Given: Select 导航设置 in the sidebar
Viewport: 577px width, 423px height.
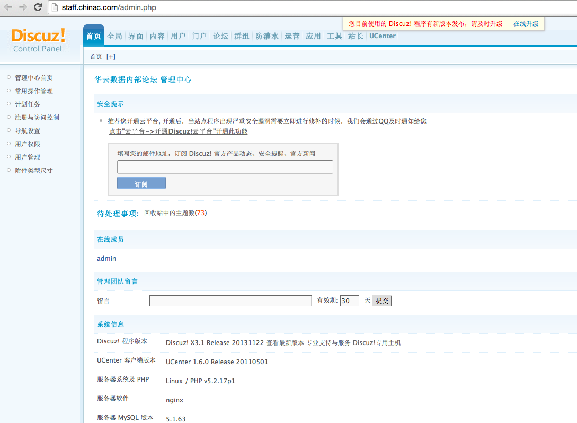Looking at the screenshot, I should pos(28,131).
